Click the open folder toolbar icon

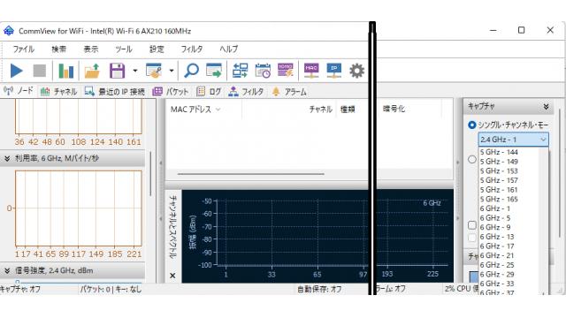[92, 71]
